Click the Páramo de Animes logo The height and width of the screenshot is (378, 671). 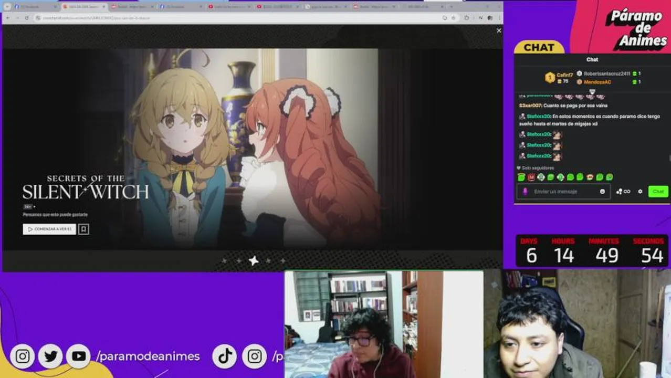[636, 29]
